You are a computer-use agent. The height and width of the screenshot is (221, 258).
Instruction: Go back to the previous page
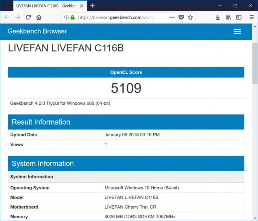tap(7, 17)
